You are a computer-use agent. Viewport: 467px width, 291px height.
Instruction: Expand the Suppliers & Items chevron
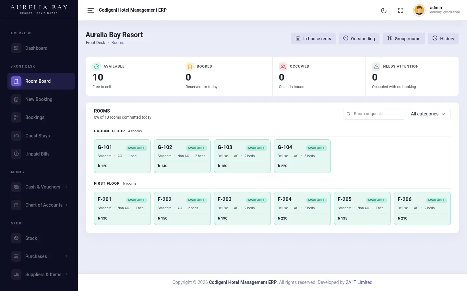point(66,275)
